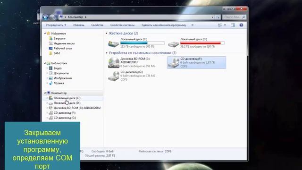Click Свойства in the toolbar
Image resolution: width=302 pixels, height=170 pixels.
click(x=97, y=25)
